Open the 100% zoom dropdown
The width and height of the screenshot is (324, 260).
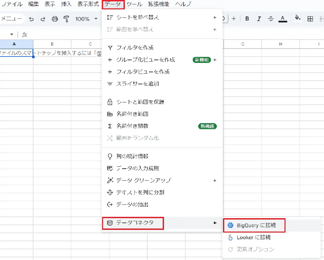(x=86, y=19)
